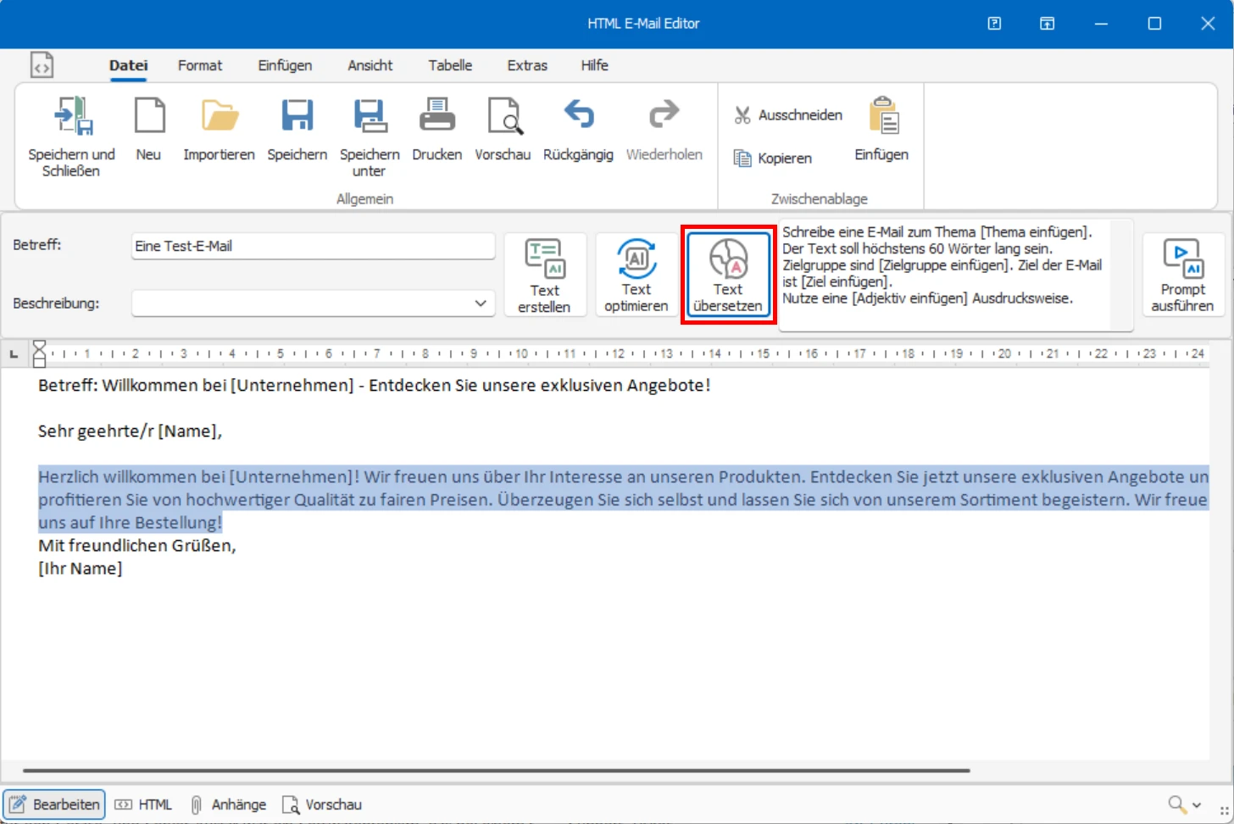Click the '[Ihr Name]' placeholder line
Image resolution: width=1234 pixels, height=824 pixels.
(x=81, y=568)
